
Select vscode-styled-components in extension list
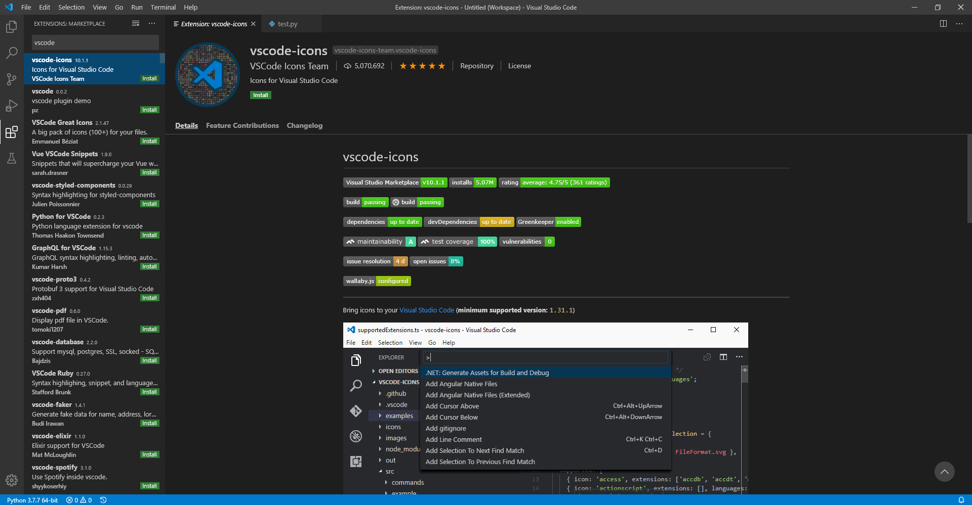tap(95, 194)
